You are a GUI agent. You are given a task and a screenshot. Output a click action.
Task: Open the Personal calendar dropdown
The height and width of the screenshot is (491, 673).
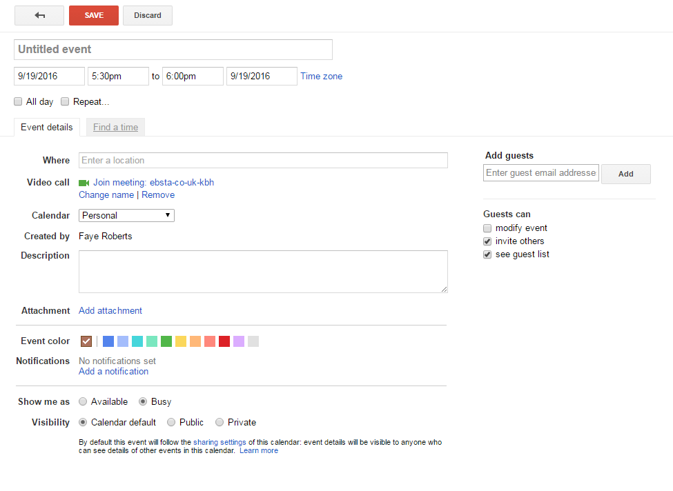126,216
